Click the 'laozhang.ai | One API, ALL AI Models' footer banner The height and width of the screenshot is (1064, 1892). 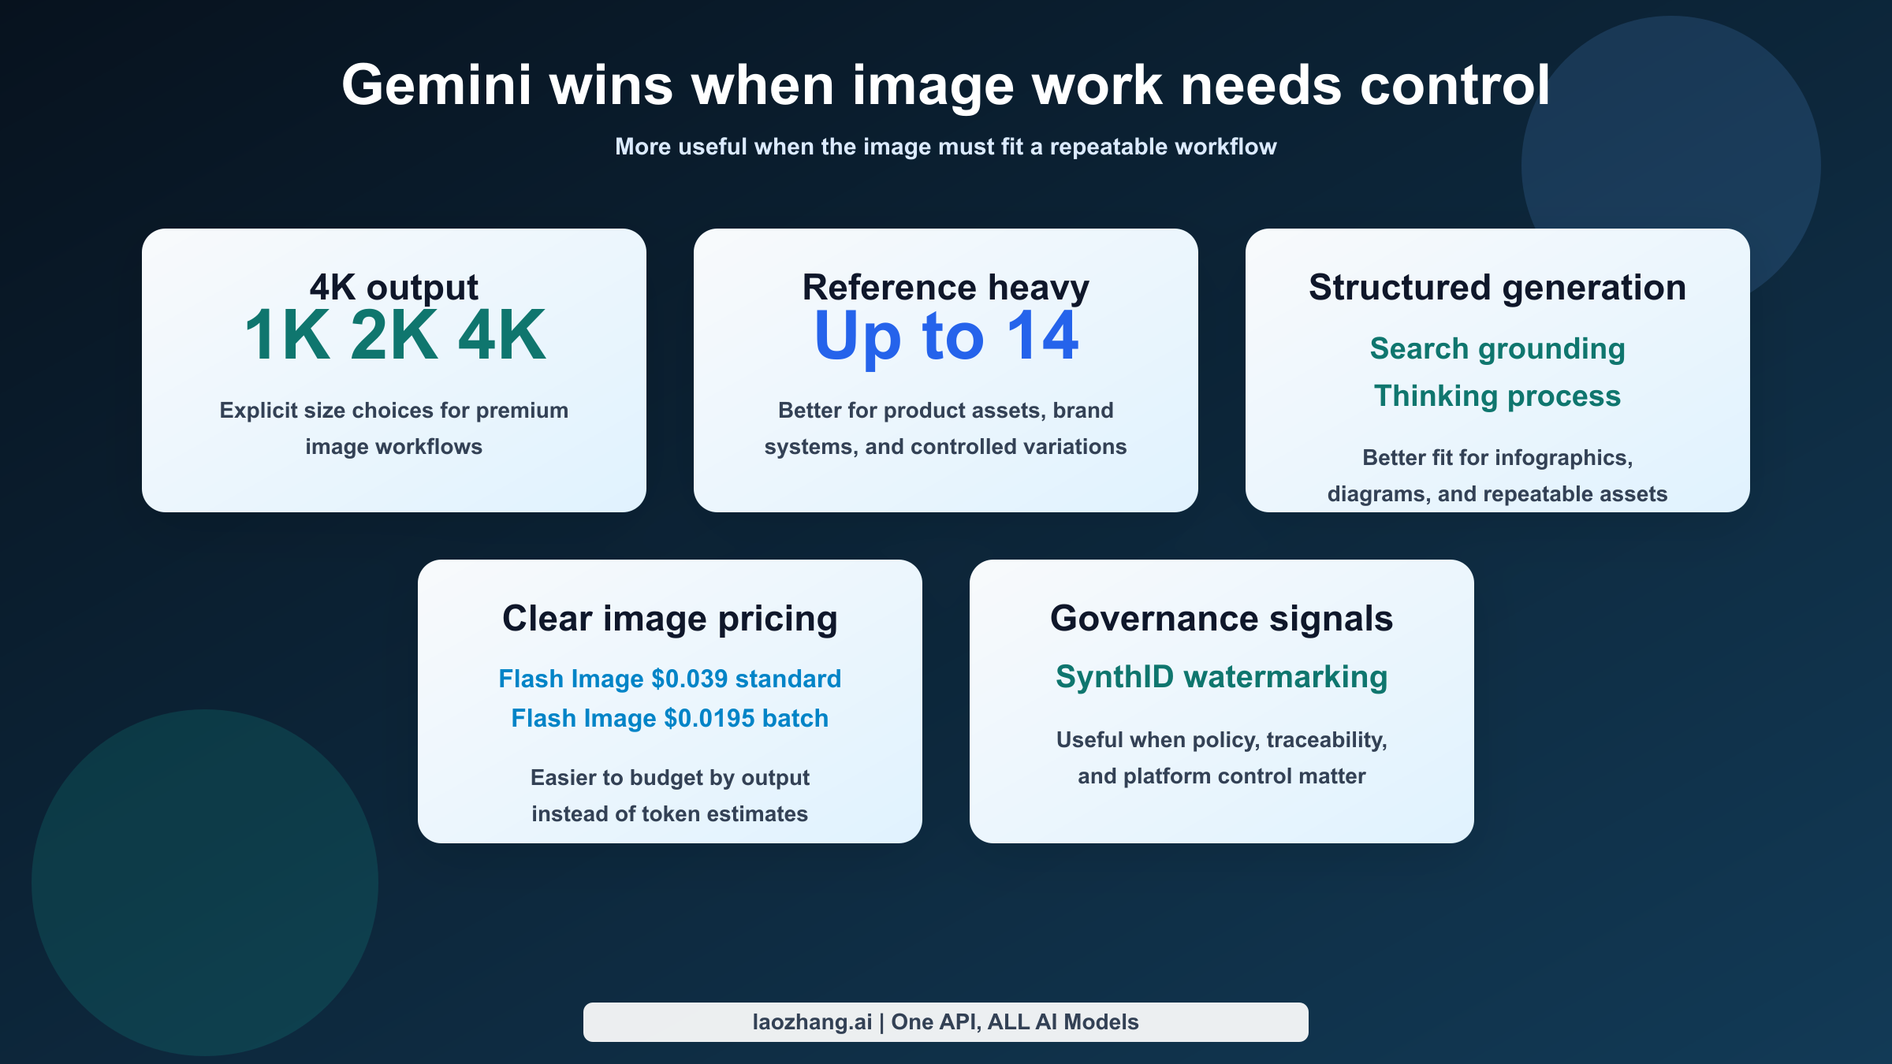945,1021
